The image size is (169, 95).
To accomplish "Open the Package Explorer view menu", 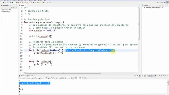I will (17, 8).
